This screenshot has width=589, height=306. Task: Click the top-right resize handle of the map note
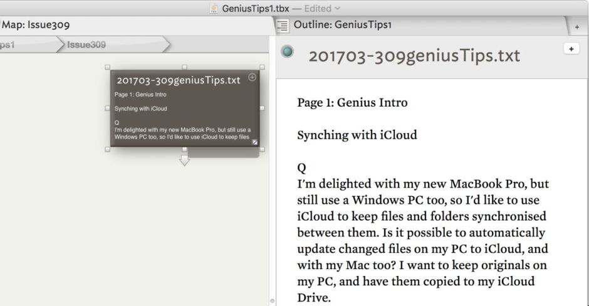[x=262, y=66]
